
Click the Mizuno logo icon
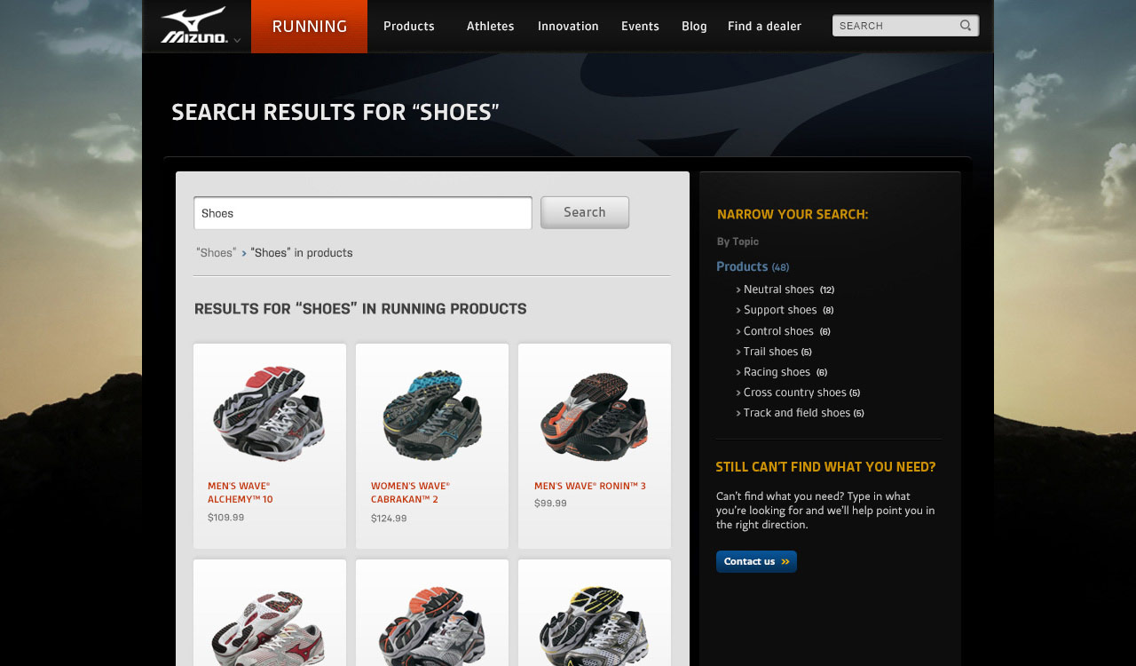click(194, 26)
